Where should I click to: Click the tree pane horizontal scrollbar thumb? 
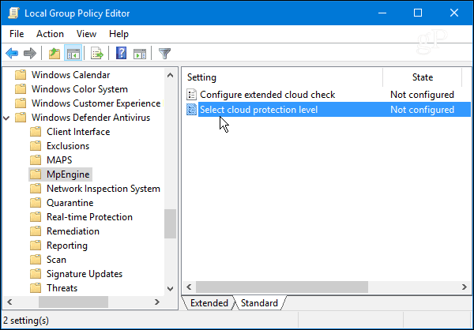click(x=73, y=302)
